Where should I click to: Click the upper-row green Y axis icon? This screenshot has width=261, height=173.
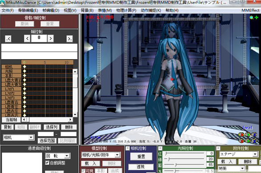tap(248, 135)
